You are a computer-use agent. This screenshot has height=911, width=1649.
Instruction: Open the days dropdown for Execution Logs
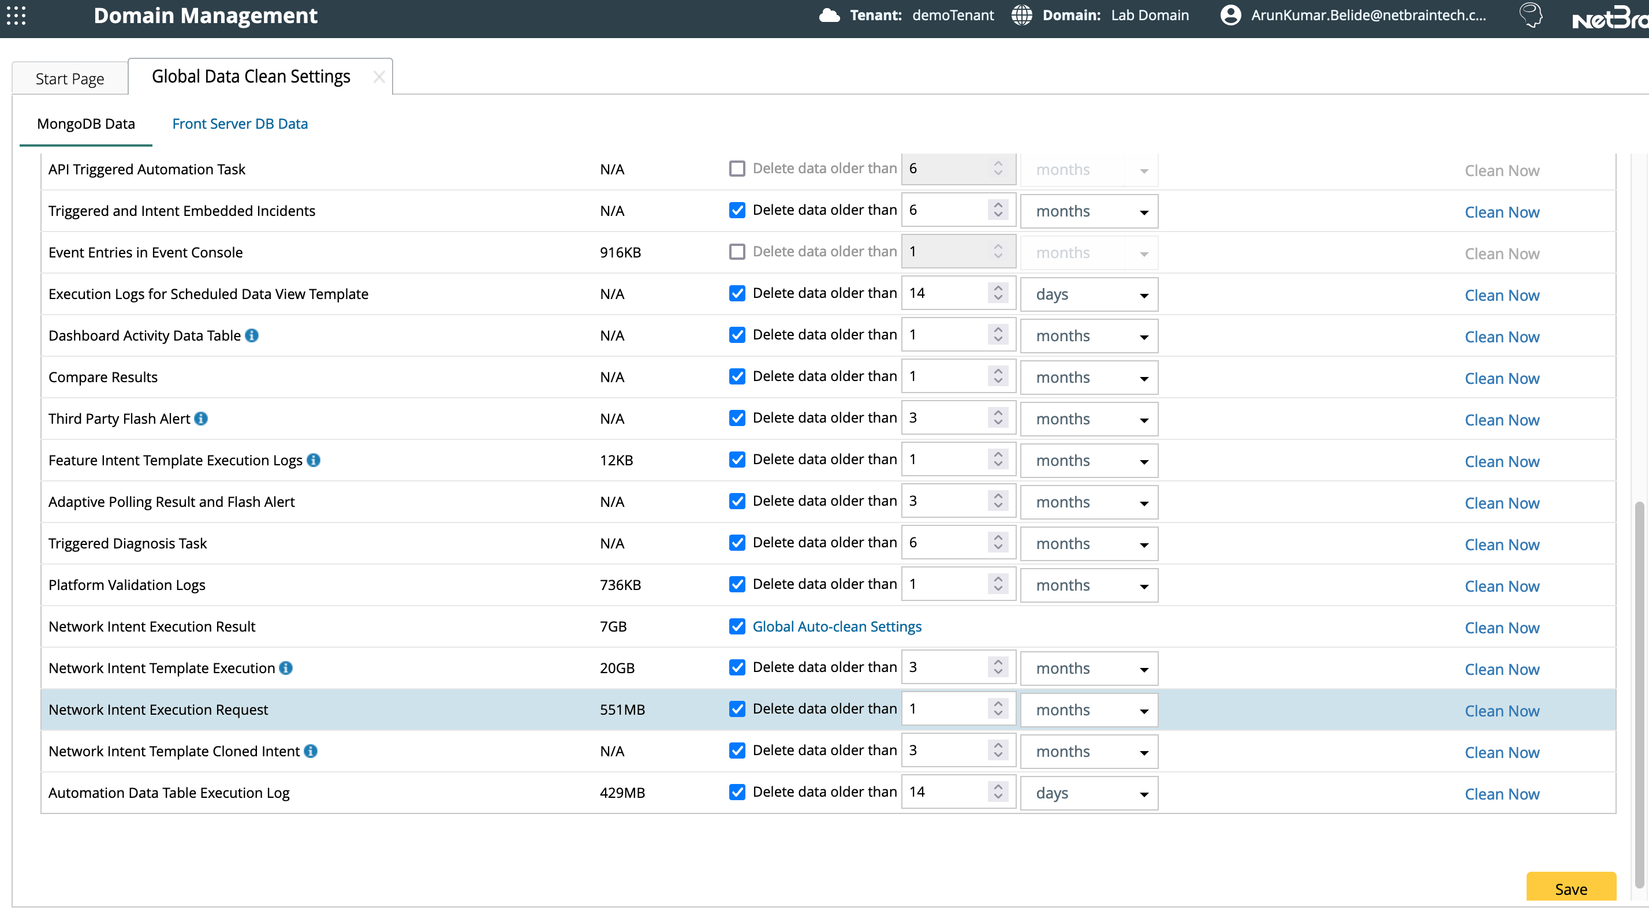point(1089,294)
